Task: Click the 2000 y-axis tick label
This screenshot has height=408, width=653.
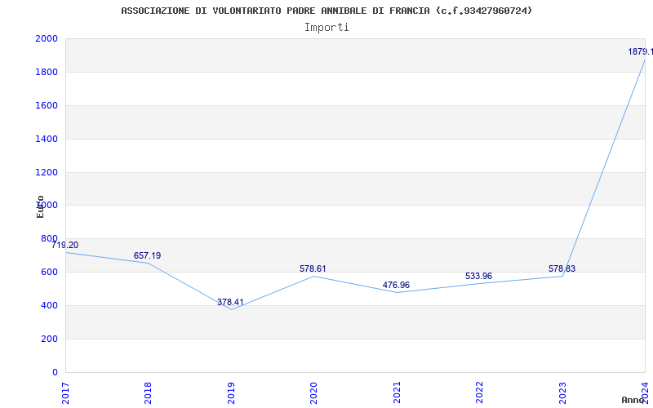Action: pos(47,39)
